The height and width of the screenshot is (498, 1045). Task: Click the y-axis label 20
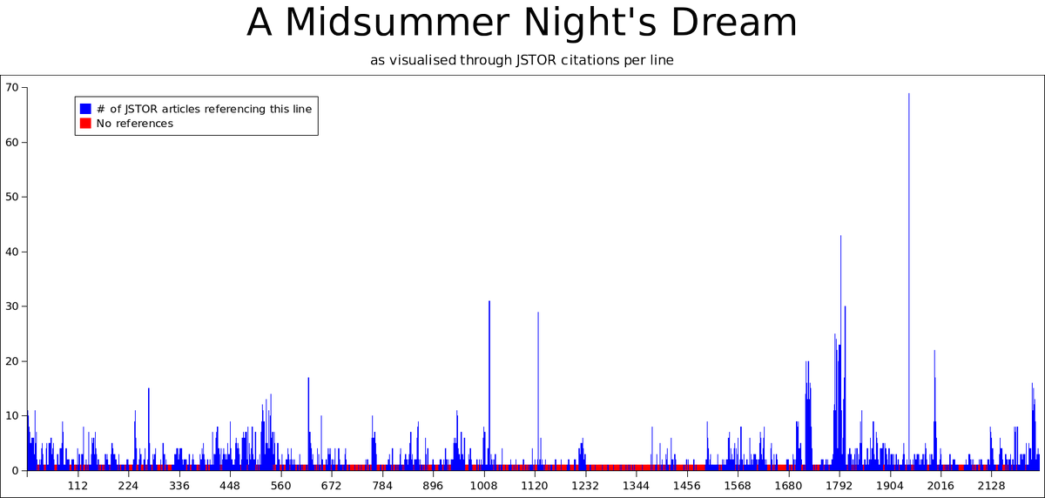12,361
